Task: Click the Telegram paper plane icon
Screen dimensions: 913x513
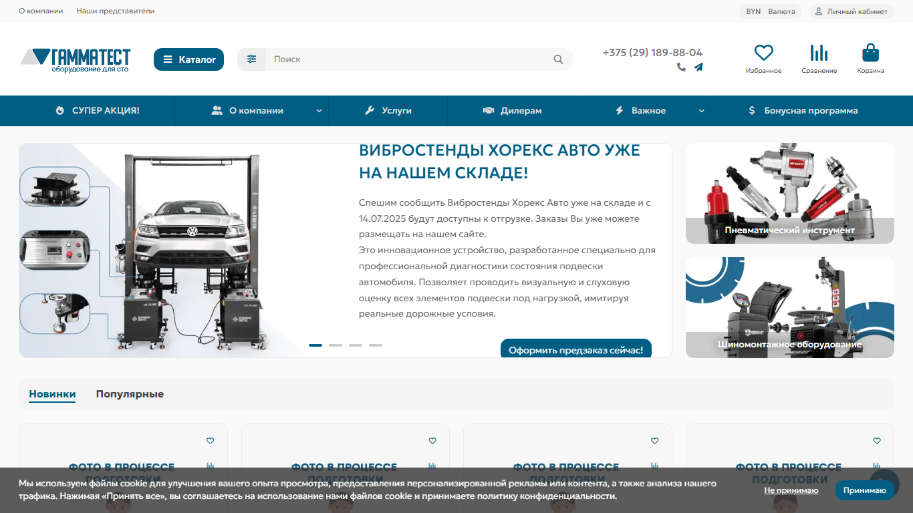Action: (698, 67)
